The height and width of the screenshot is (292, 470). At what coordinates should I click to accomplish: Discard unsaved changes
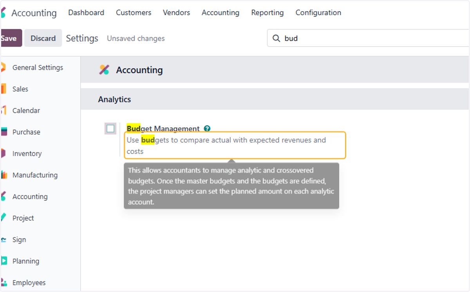click(x=43, y=38)
